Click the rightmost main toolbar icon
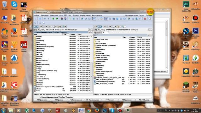This screenshot has width=201, height=113. pos(150,19)
